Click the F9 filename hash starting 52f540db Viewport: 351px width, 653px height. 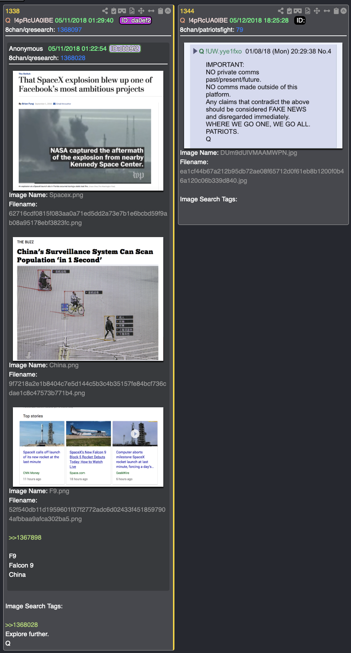87,514
